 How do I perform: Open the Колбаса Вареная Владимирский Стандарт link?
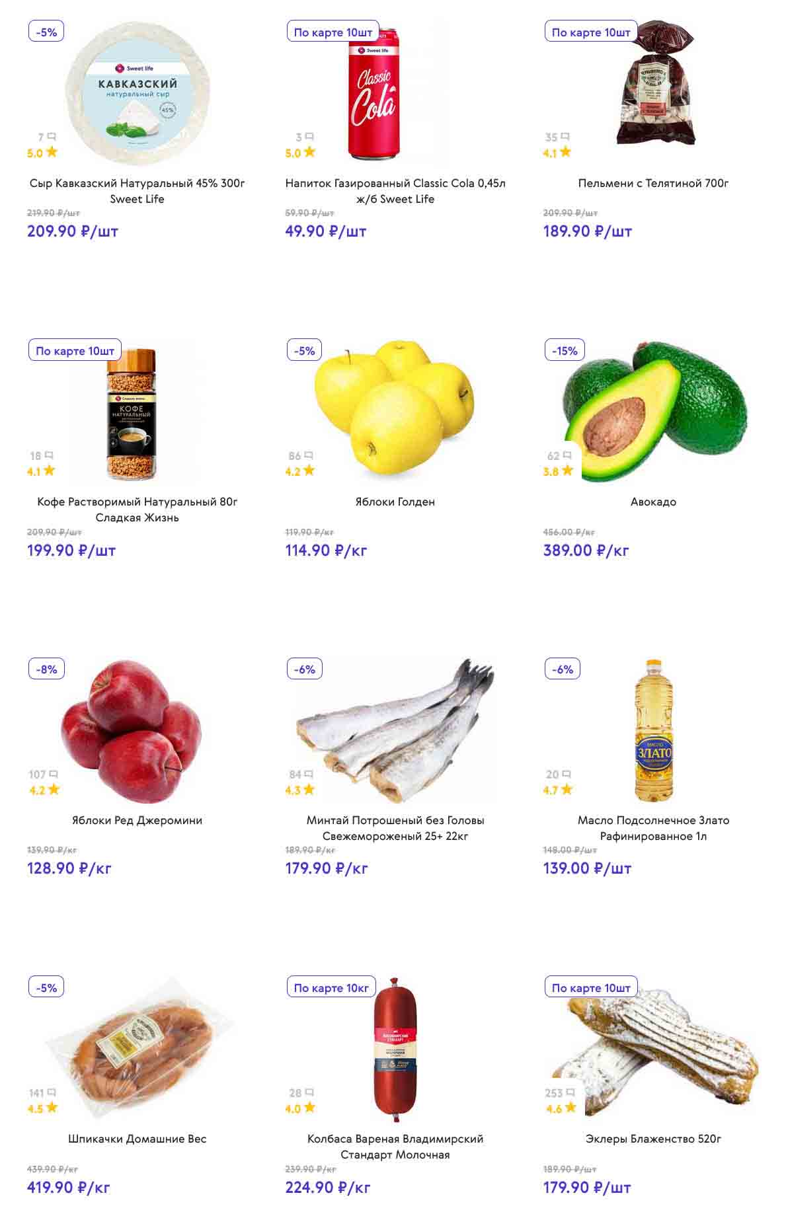click(395, 1147)
